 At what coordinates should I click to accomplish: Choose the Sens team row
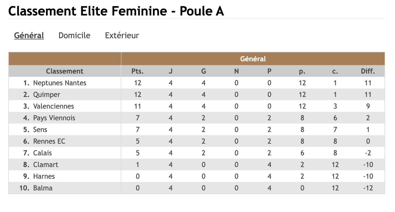[40, 130]
